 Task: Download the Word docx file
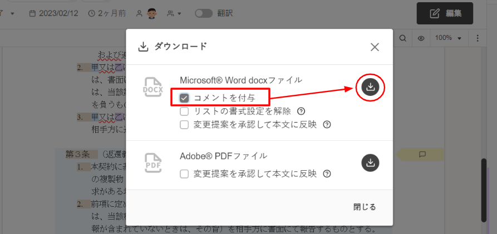(371, 87)
